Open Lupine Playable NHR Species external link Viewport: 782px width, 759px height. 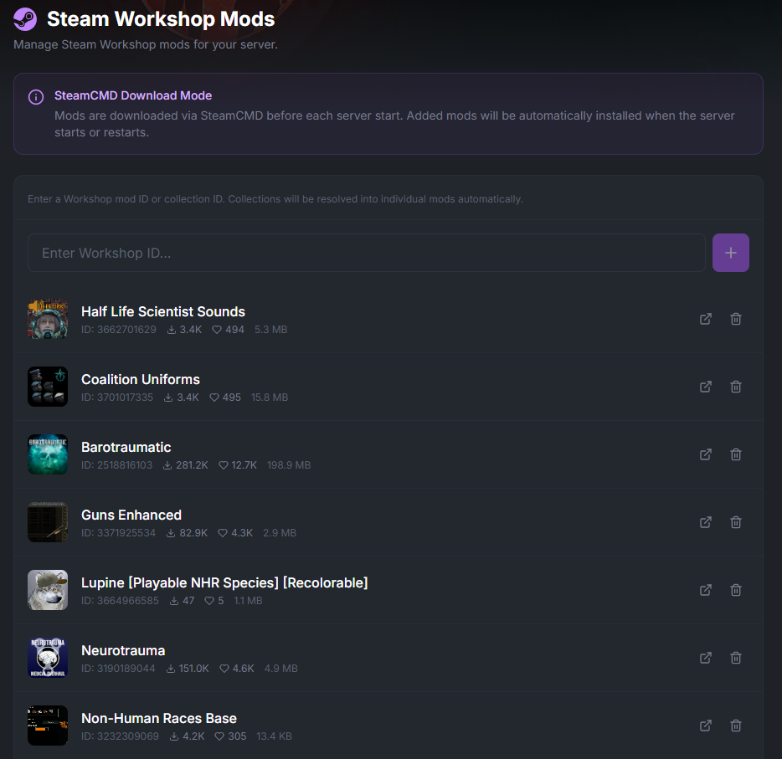tap(706, 590)
